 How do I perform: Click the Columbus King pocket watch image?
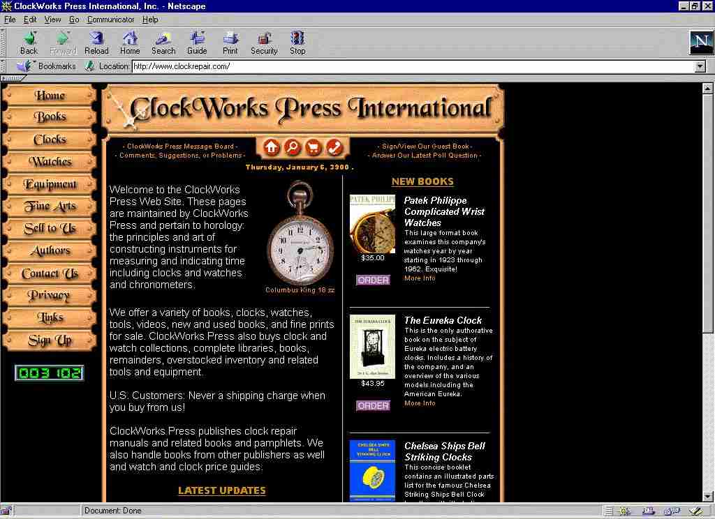300,233
